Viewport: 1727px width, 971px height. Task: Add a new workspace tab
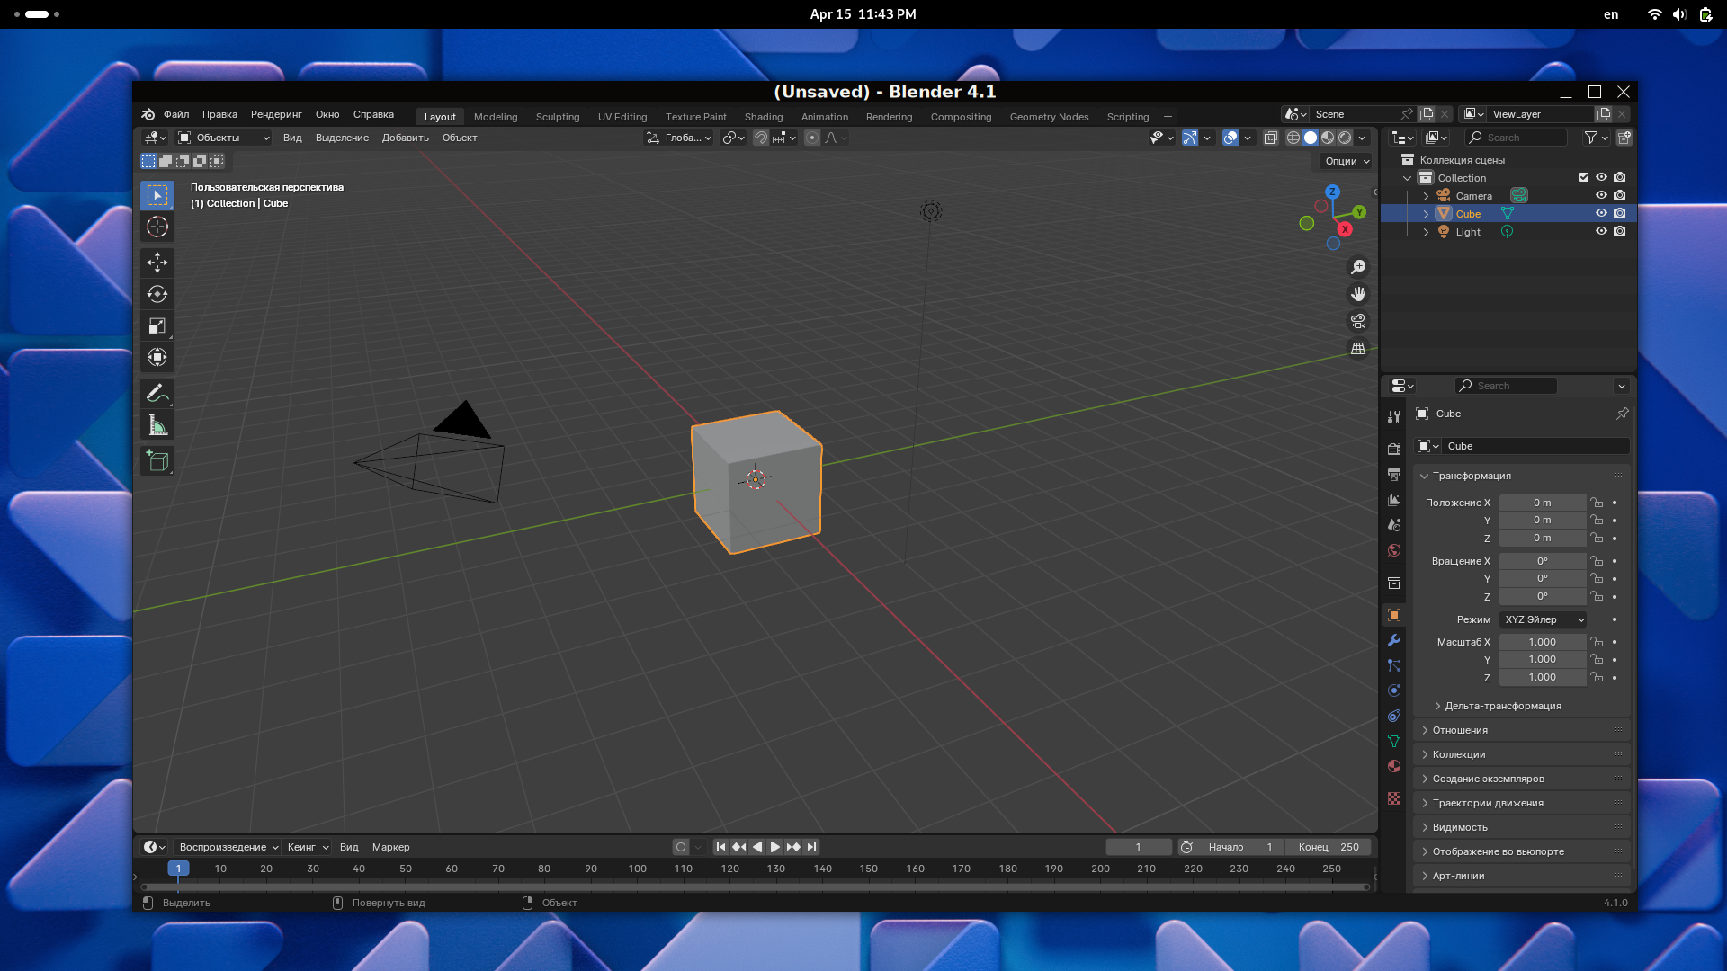(1168, 117)
